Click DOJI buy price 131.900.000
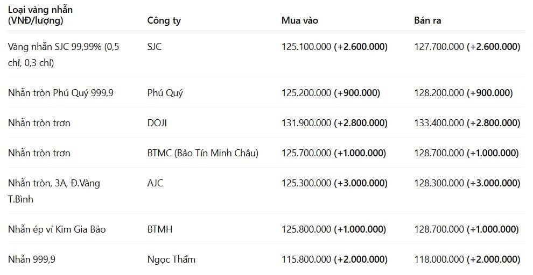The image size is (533, 275). [306, 123]
